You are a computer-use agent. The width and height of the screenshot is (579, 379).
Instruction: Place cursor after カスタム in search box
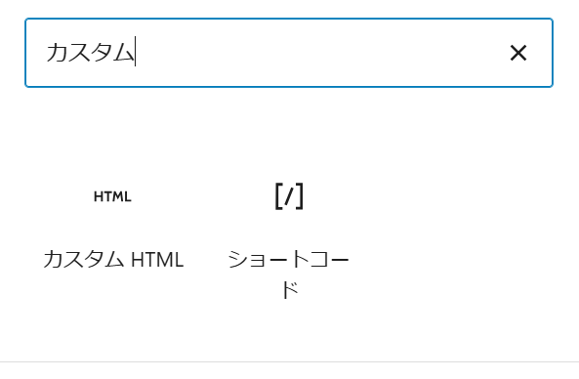click(x=136, y=52)
